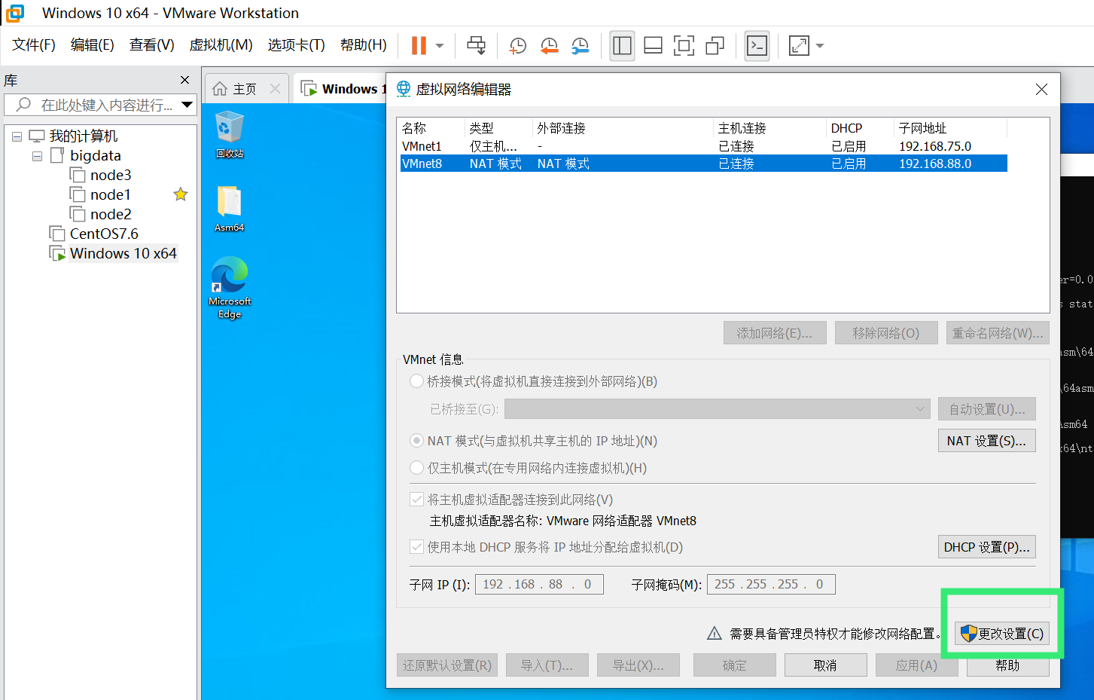Viewport: 1094px width, 700px height.
Task: Click the 帮助 button in the dialog
Action: point(1008,665)
